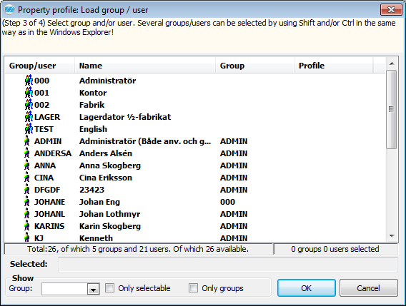The image size is (406, 306).
Task: Select the 002 Fabrik group icon
Action: [x=29, y=105]
